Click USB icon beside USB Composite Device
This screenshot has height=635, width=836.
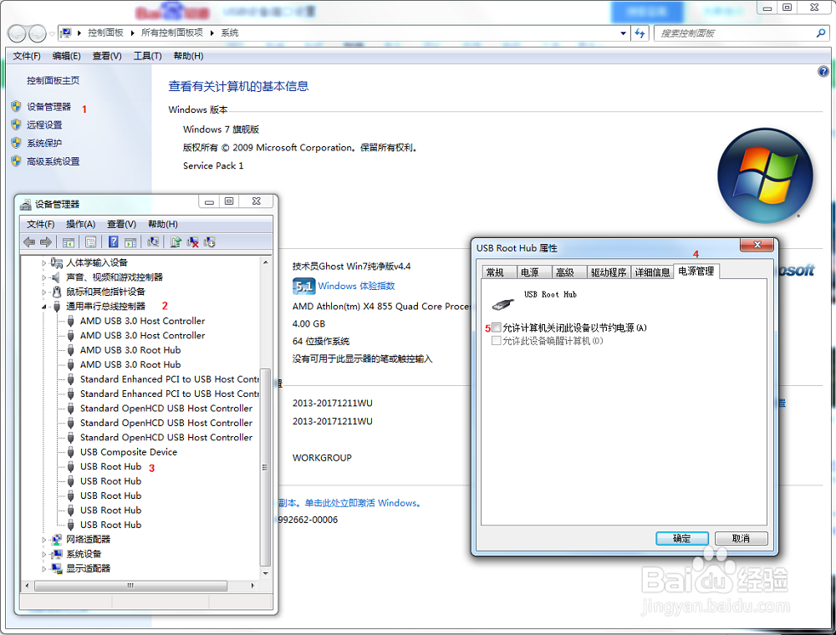pos(70,452)
